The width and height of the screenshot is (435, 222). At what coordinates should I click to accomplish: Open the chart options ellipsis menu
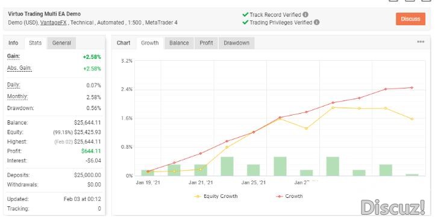pos(421,42)
